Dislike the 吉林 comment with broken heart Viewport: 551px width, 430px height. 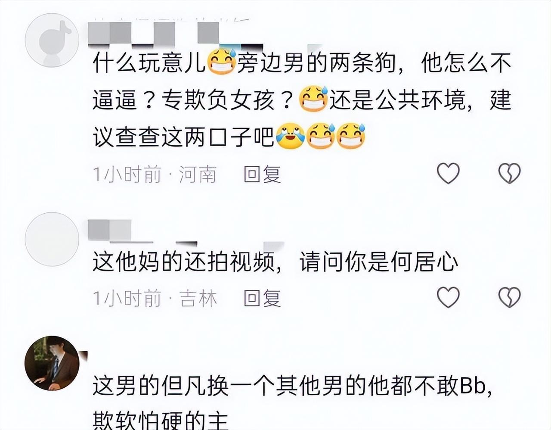(x=509, y=297)
